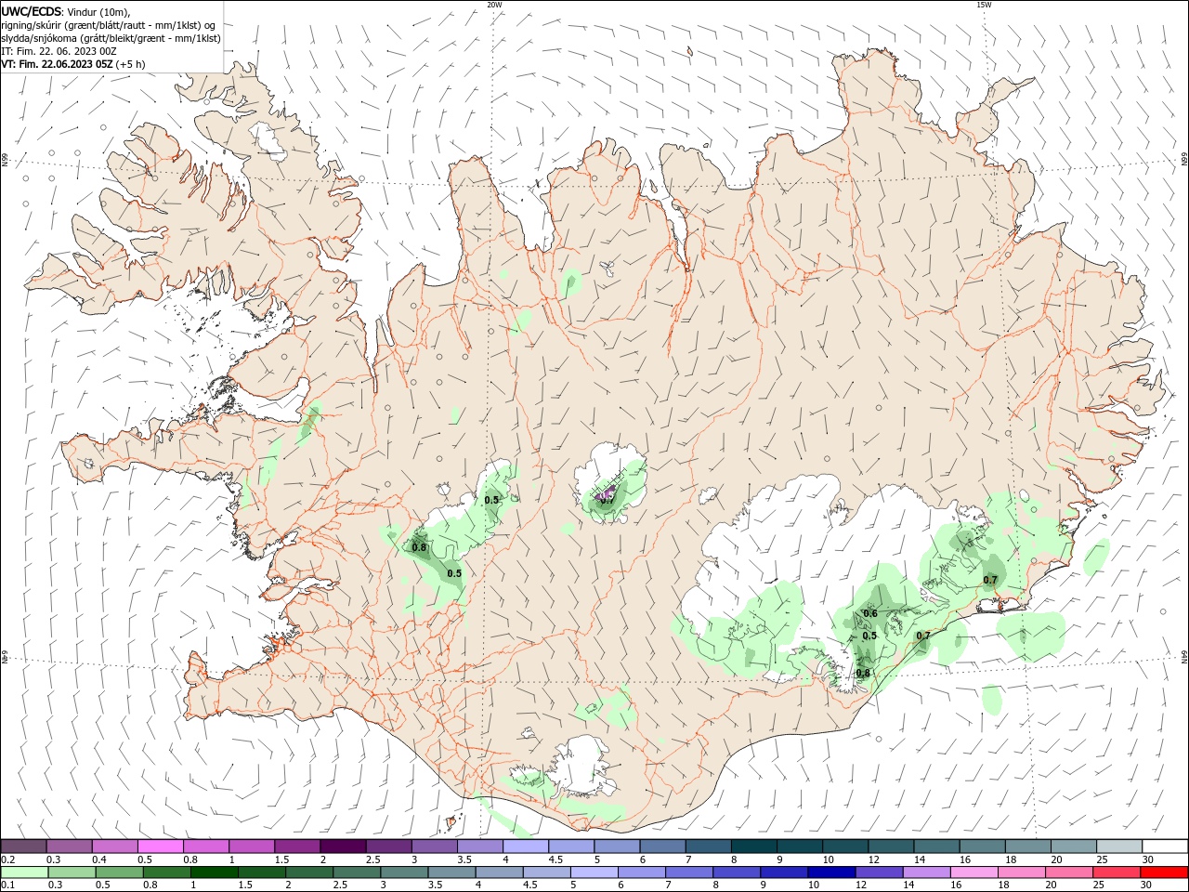Image resolution: width=1189 pixels, height=892 pixels.
Task: Click the darkest purple 2–2.5 snow scale swatch
Action: tap(343, 846)
